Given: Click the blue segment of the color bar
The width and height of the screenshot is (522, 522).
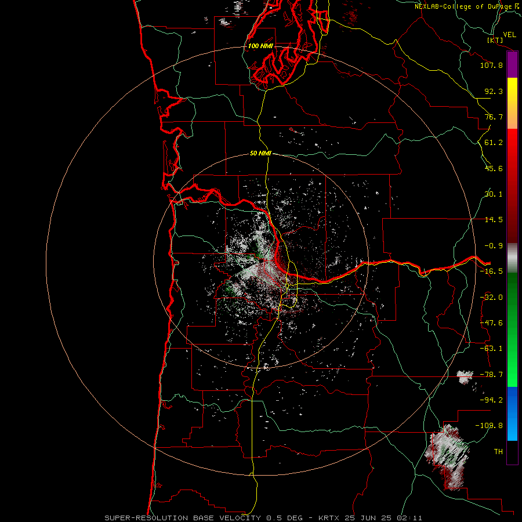Looking at the screenshot, I should click(512, 414).
